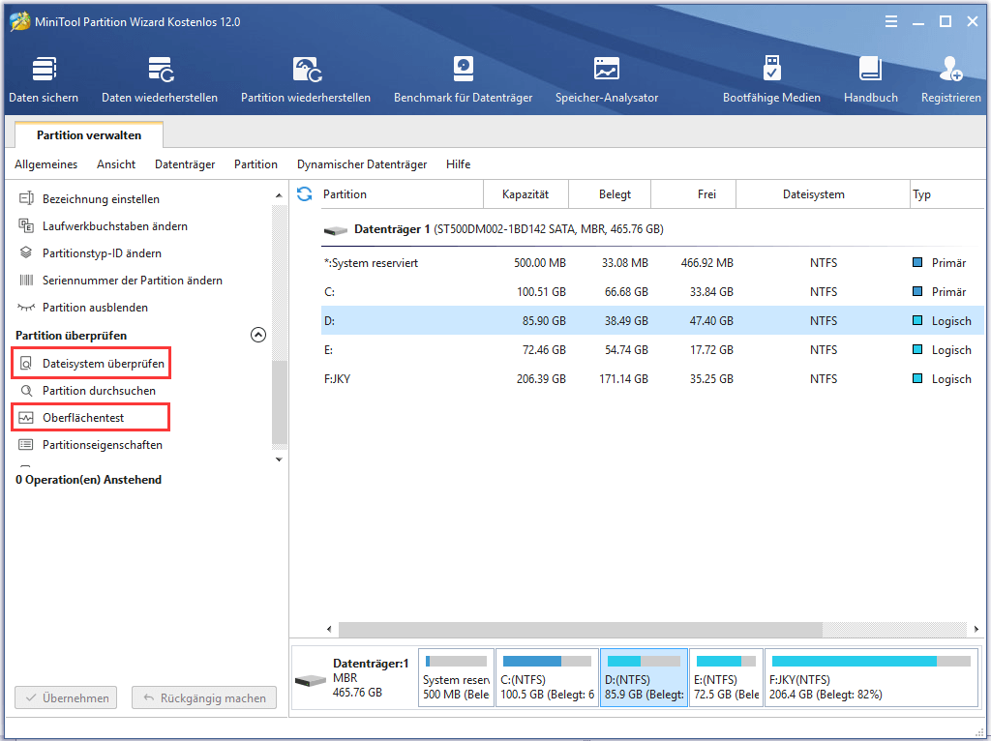Click the Übernehmen button
This screenshot has height=741, width=991.
click(x=67, y=697)
